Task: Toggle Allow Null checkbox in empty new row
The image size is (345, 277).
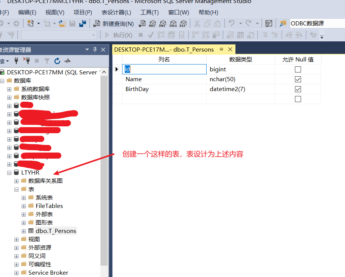Action: click(x=298, y=99)
